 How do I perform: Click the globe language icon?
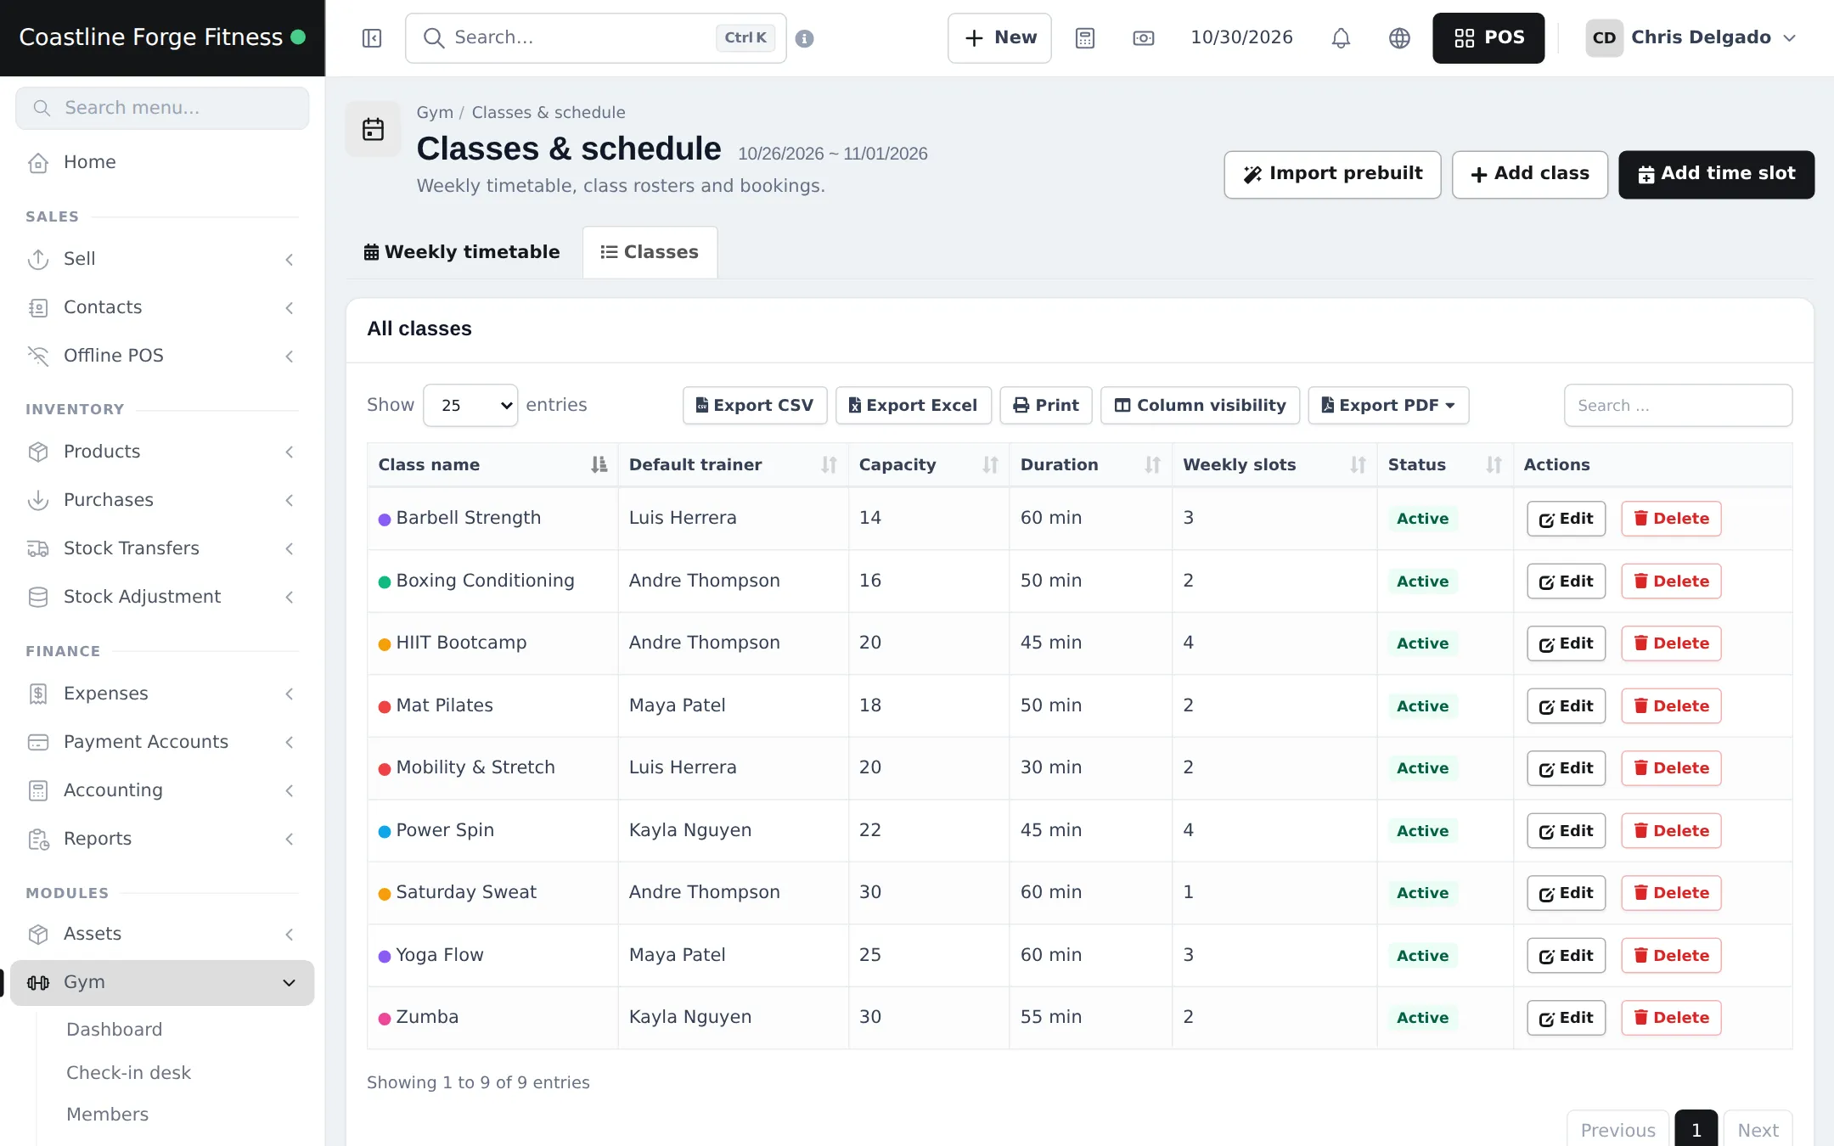[1399, 38]
